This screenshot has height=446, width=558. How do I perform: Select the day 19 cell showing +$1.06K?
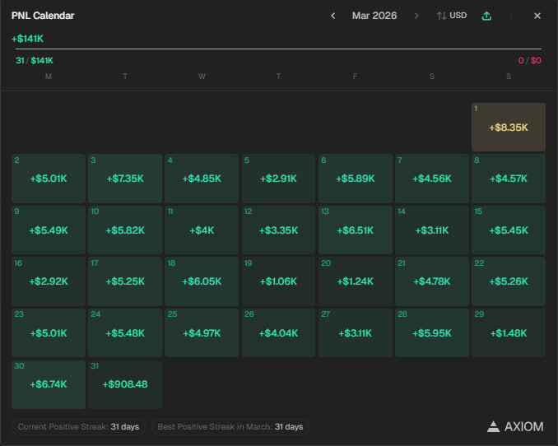coord(278,281)
